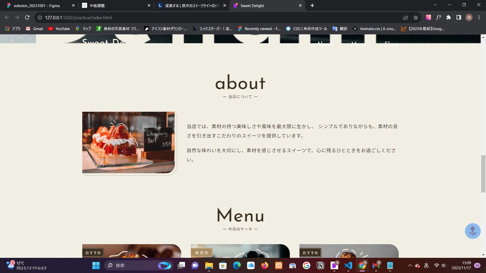Viewport: 486px width, 273px height.
Task: Click the f? font finder extension icon
Action: 439,18
